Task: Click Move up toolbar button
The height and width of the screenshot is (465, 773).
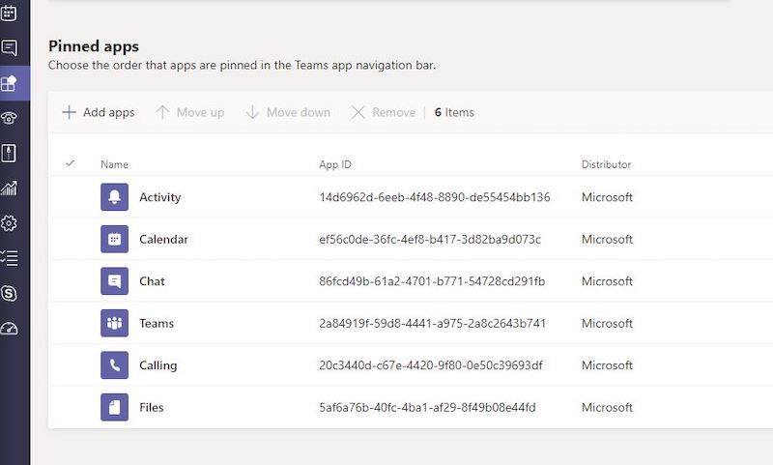Action: coord(189,112)
